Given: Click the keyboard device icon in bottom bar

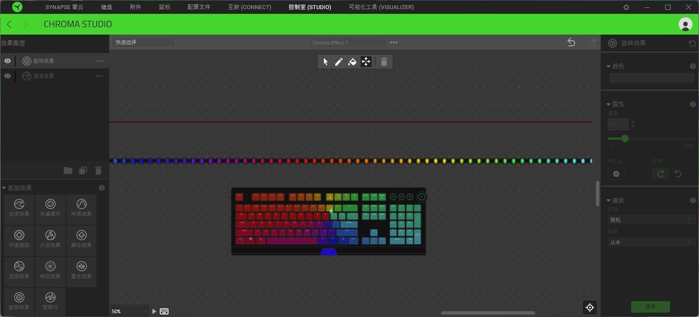Looking at the screenshot, I should coord(164,311).
